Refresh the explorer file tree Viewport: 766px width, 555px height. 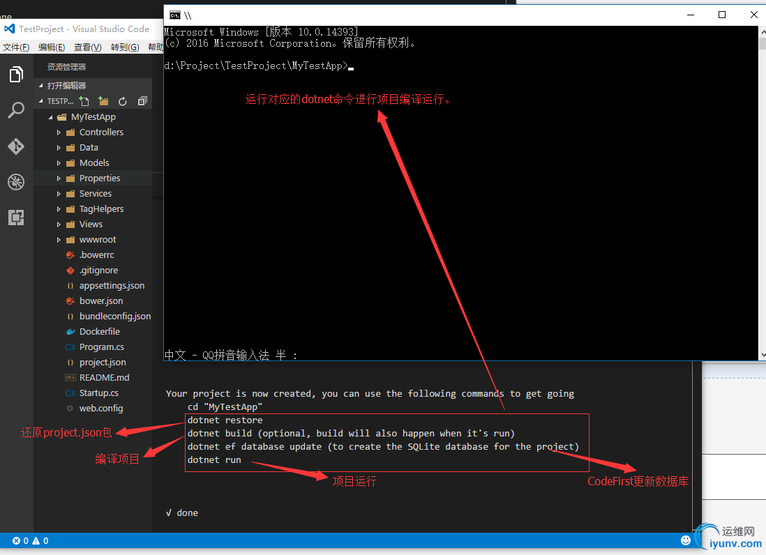123,101
